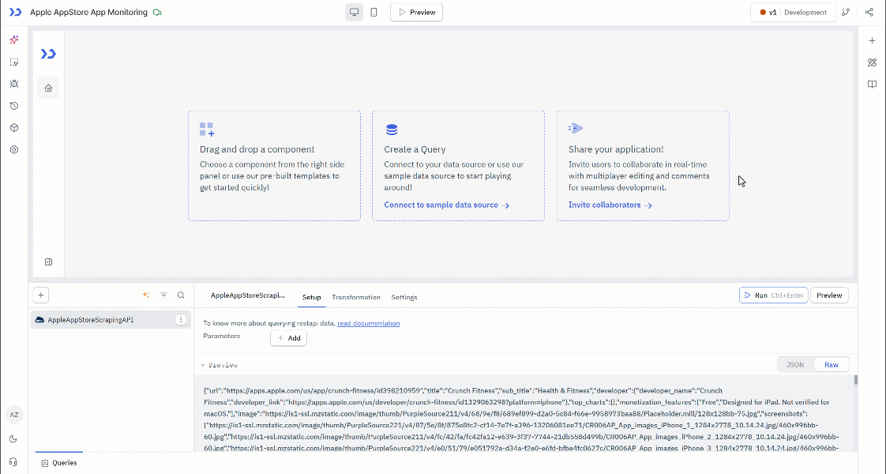Switch to mobile layout view
The height and width of the screenshot is (474, 886).
tap(374, 13)
